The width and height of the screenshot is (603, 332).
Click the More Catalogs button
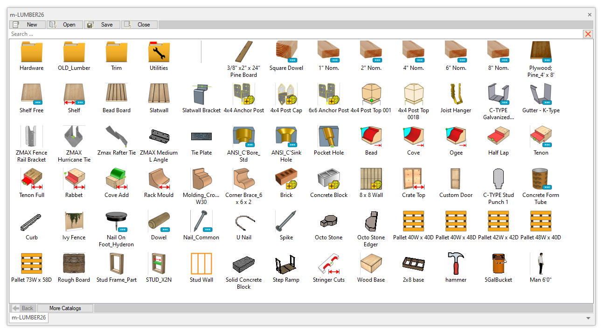(65, 308)
